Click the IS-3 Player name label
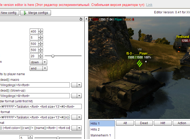 [139, 53]
